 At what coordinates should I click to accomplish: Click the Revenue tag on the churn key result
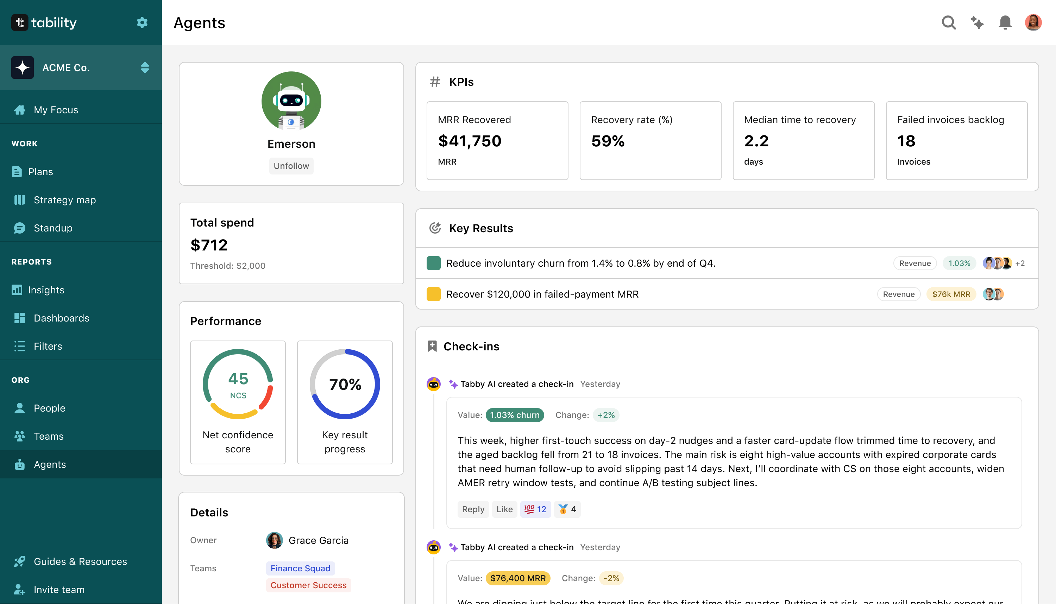tap(915, 263)
